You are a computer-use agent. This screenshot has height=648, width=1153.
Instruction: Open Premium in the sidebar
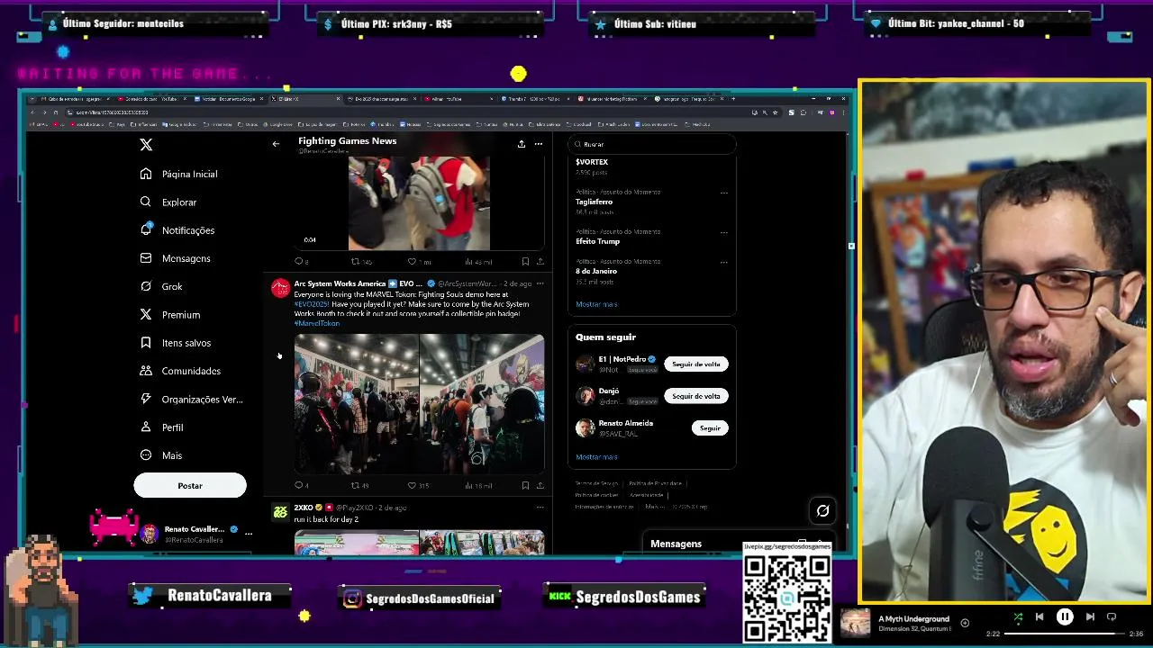pos(170,314)
